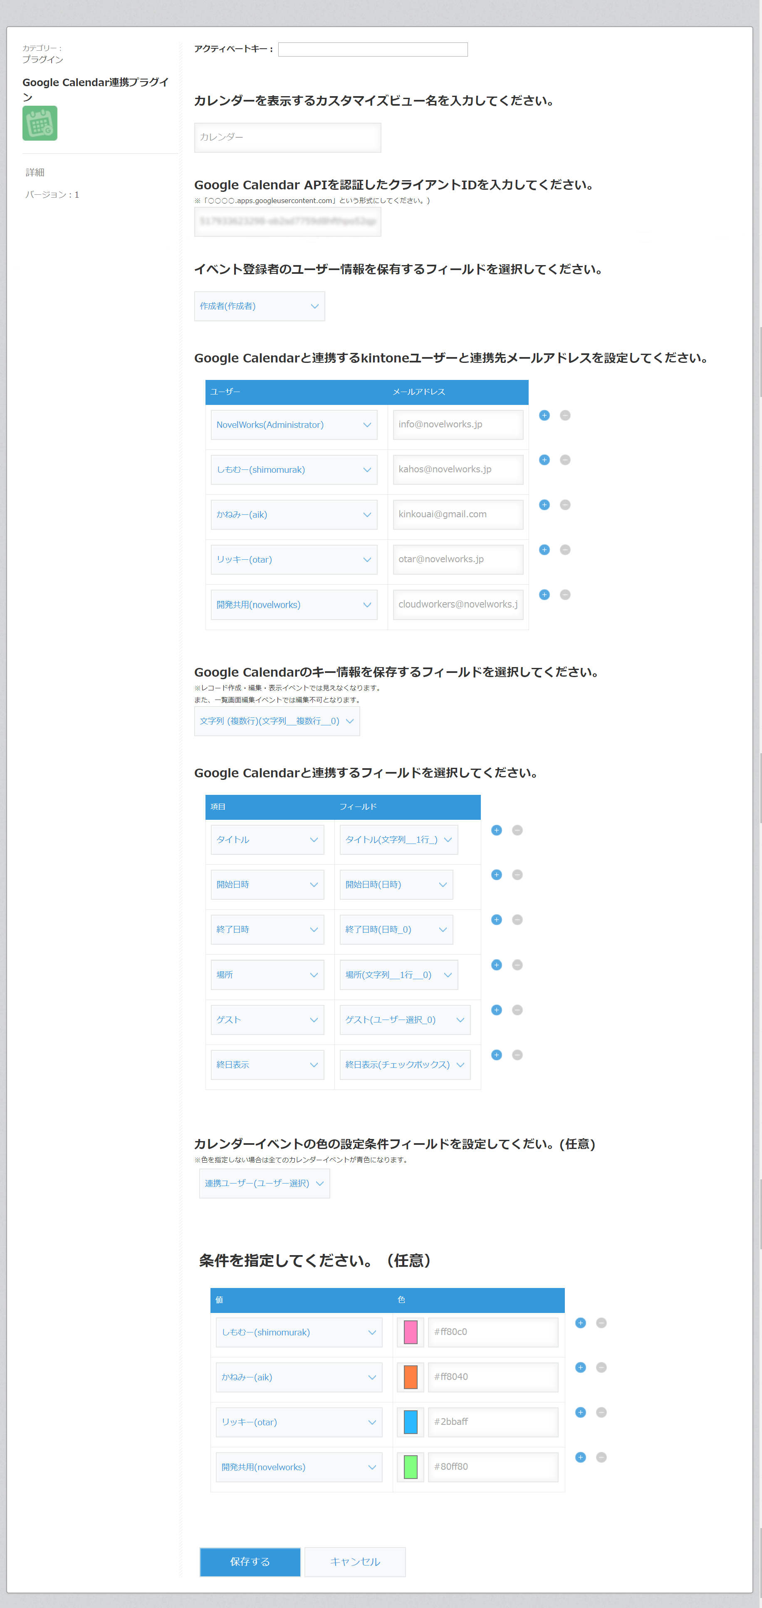The height and width of the screenshot is (1608, 762).
Task: Click the orange #ff8040 color swatch
Action: point(411,1377)
